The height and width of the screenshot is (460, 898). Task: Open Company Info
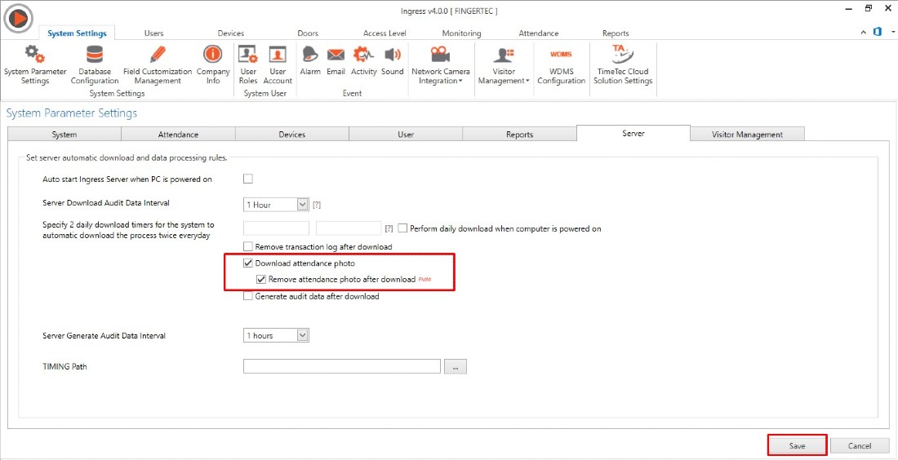pos(213,64)
